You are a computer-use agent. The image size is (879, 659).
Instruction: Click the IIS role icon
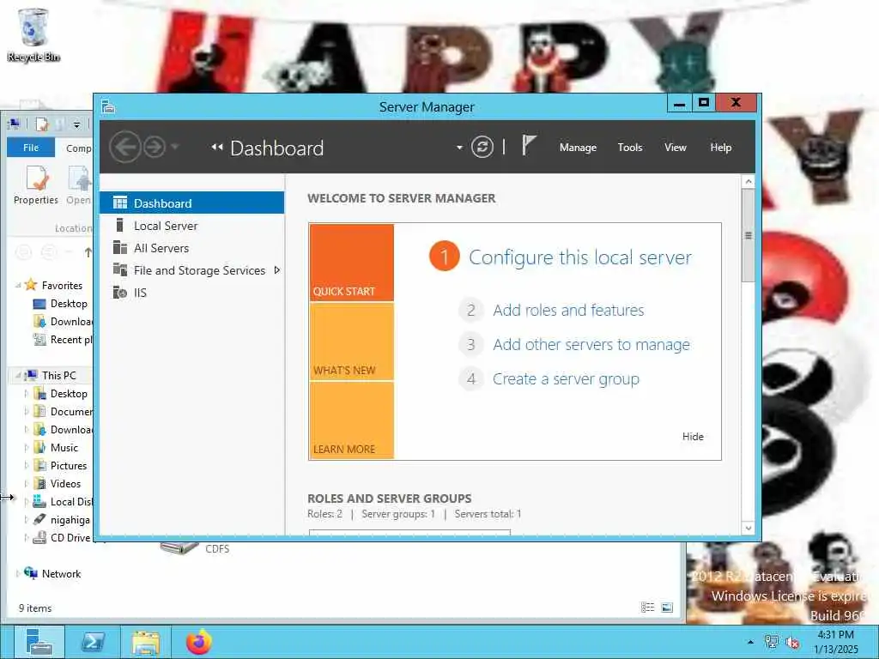tap(120, 292)
